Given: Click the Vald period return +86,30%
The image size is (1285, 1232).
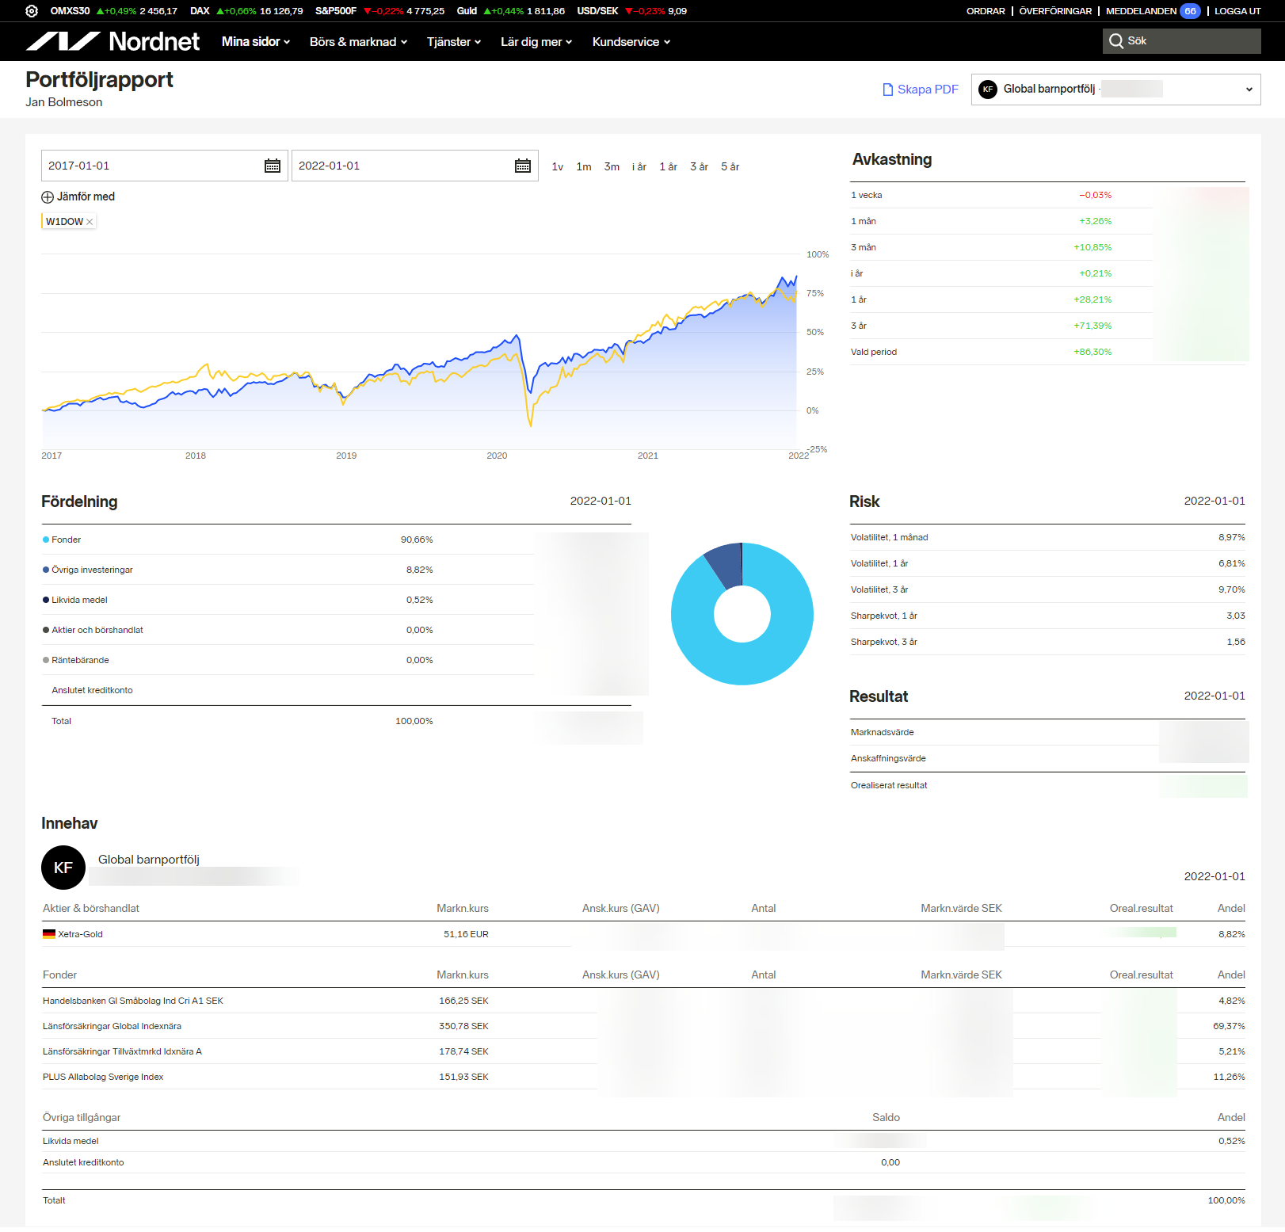Looking at the screenshot, I should (x=1092, y=352).
